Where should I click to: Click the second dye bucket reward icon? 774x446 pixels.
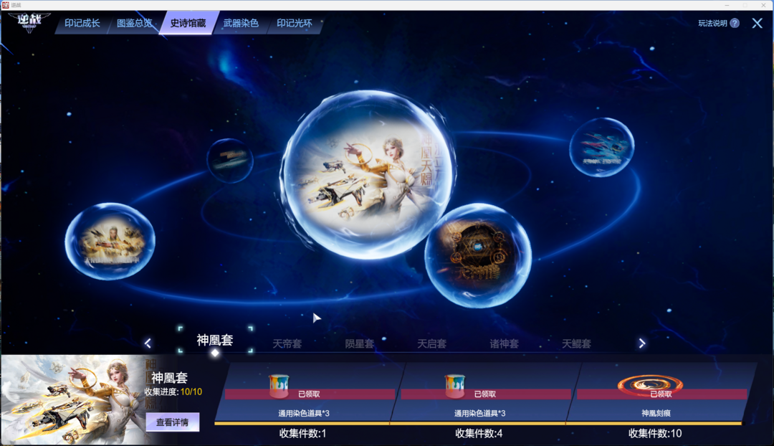[x=454, y=386]
